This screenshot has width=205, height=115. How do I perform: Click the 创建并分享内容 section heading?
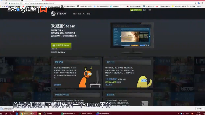(62, 95)
